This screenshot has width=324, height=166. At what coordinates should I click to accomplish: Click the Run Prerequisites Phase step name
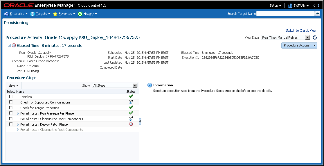tap(47, 113)
